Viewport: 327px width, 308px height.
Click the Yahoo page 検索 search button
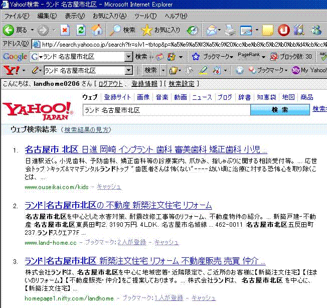[x=280, y=110]
